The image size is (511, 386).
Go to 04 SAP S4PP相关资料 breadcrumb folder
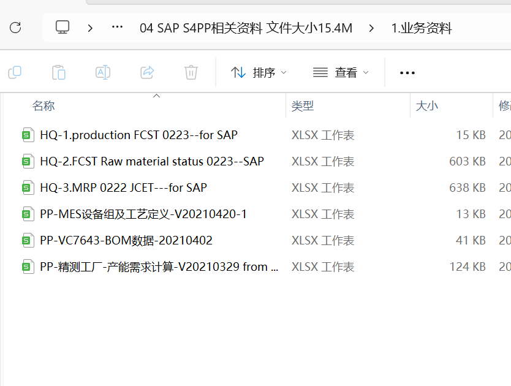[x=246, y=28]
